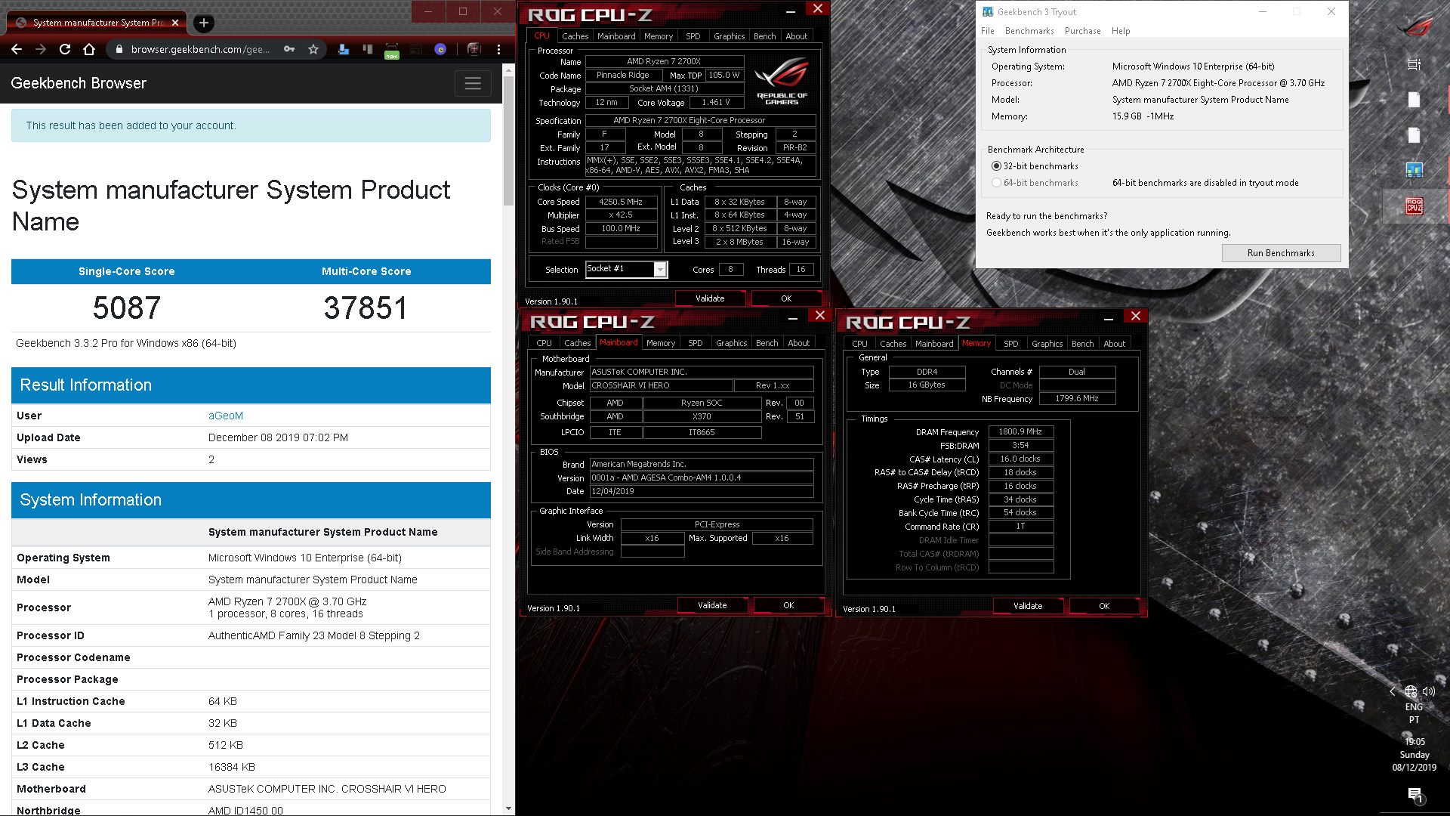
Task: Click the Core Speed value 4250.5 MHz
Action: pos(621,202)
